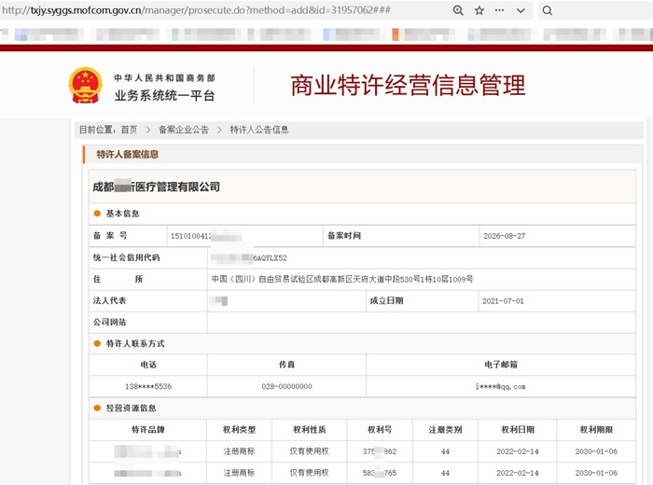The image size is (653, 485).
Task: Click the 特许人联系方式 section header
Action: click(135, 343)
